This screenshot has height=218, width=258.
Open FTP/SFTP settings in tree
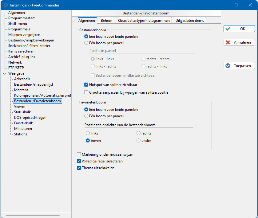tap(16, 68)
